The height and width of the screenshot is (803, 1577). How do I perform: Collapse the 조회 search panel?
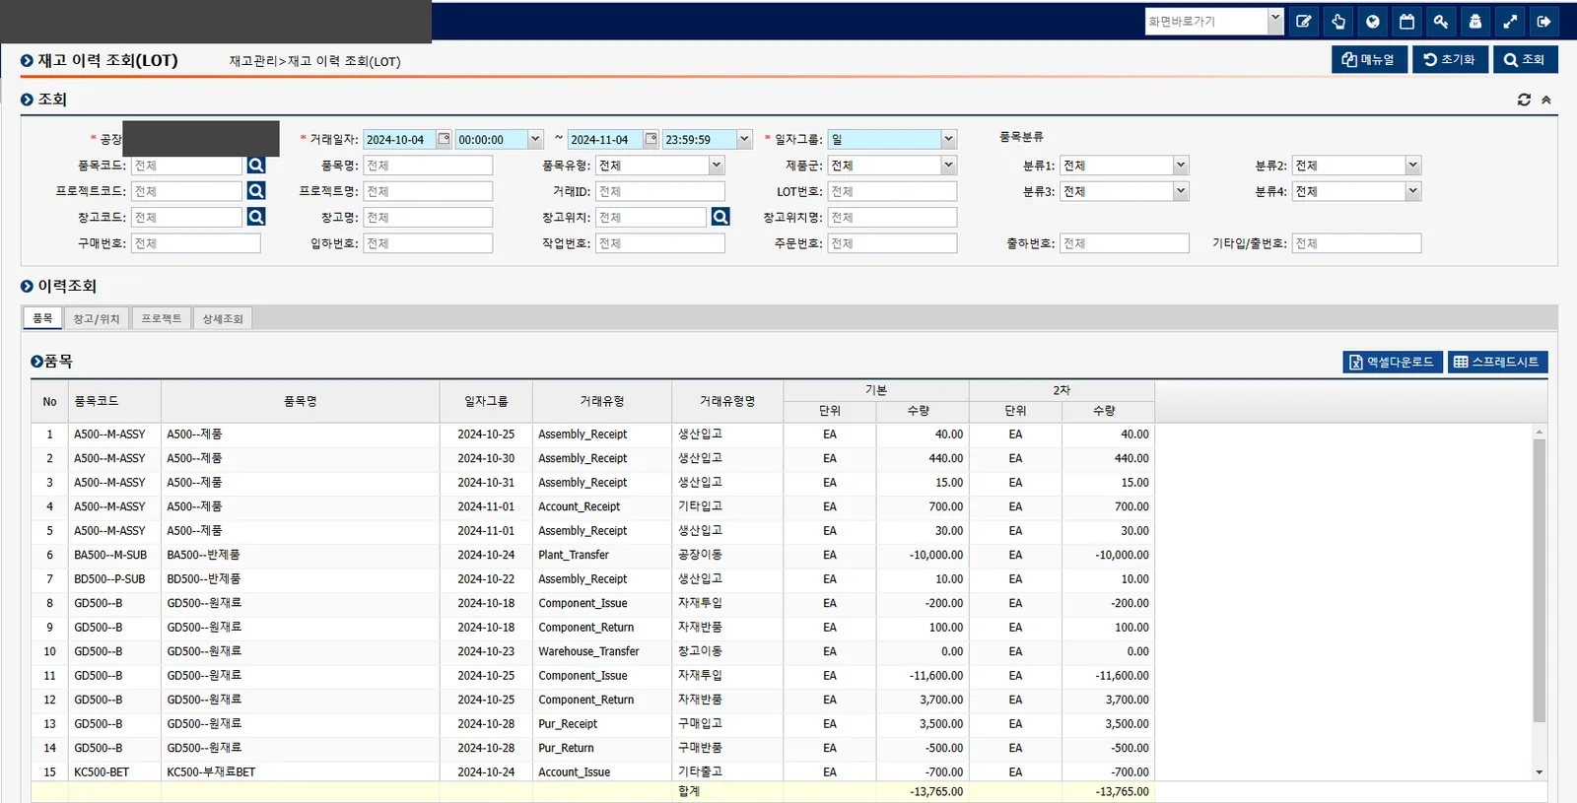coord(1546,100)
